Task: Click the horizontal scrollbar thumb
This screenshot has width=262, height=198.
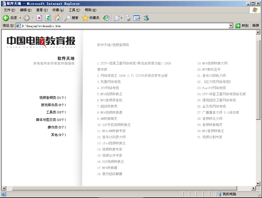Action: pyautogui.click(x=124, y=188)
